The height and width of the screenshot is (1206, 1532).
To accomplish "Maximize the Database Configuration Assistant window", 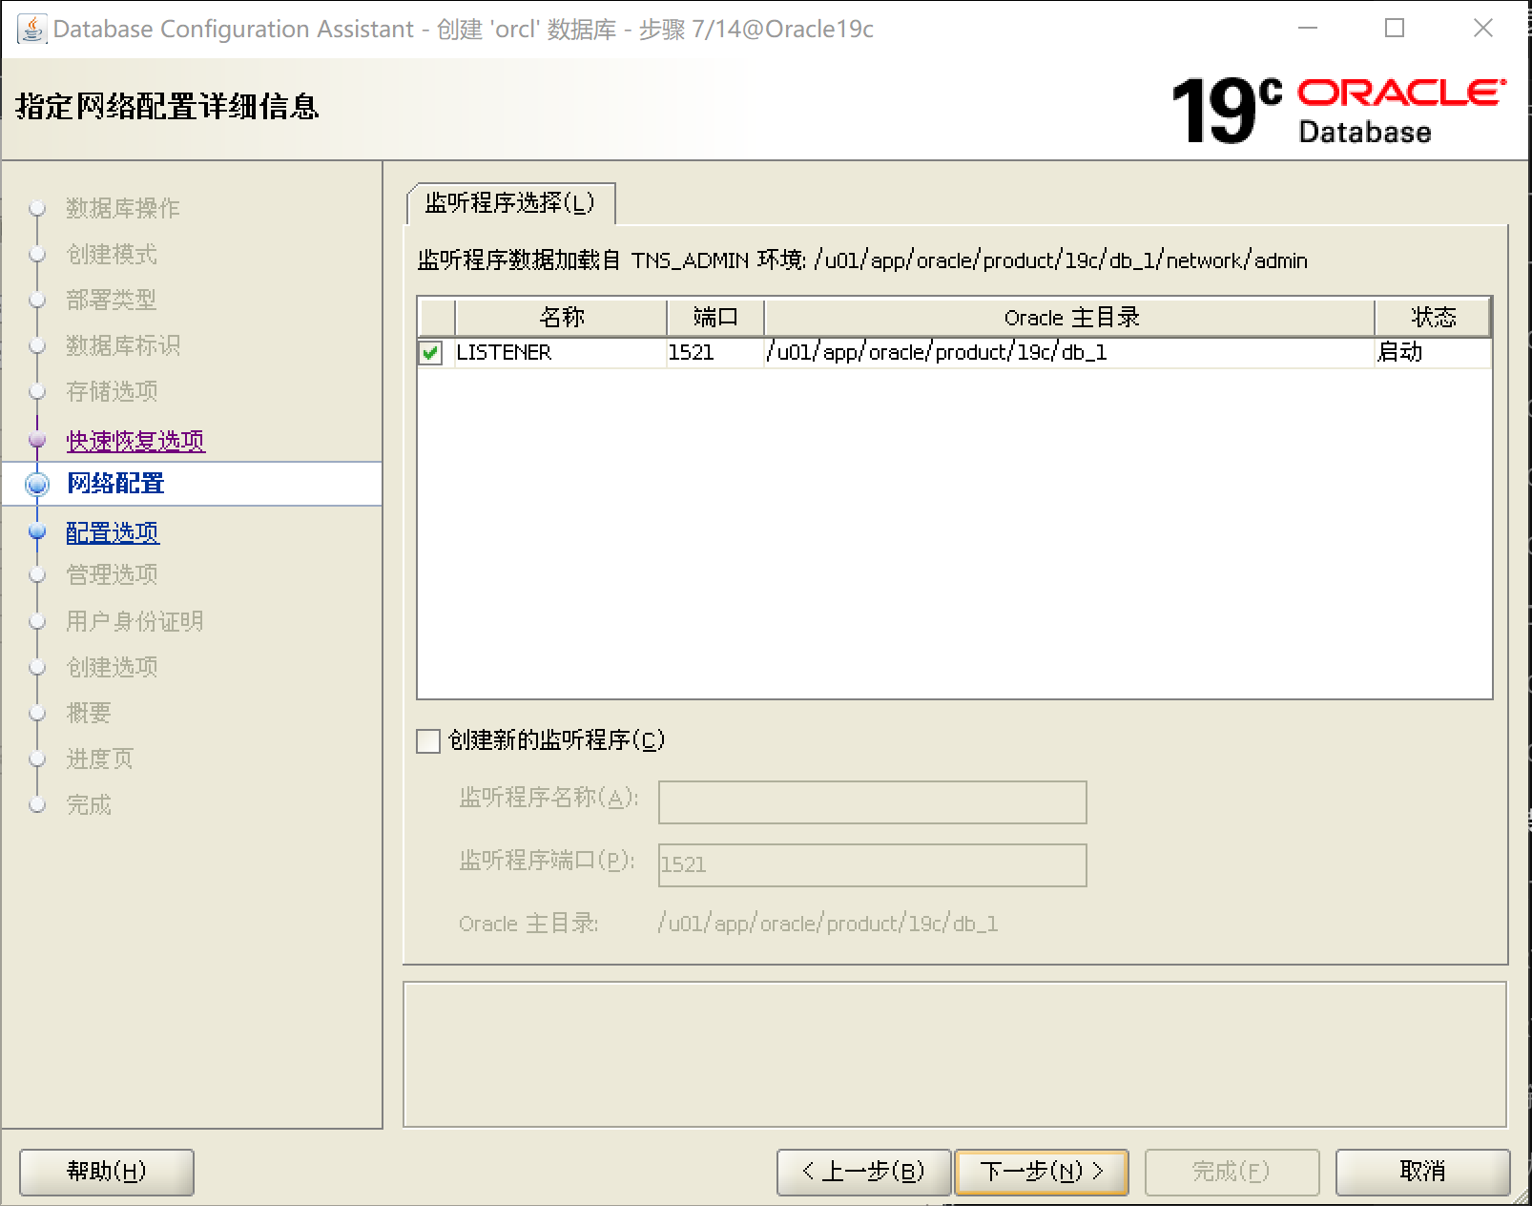I will click(x=1395, y=29).
